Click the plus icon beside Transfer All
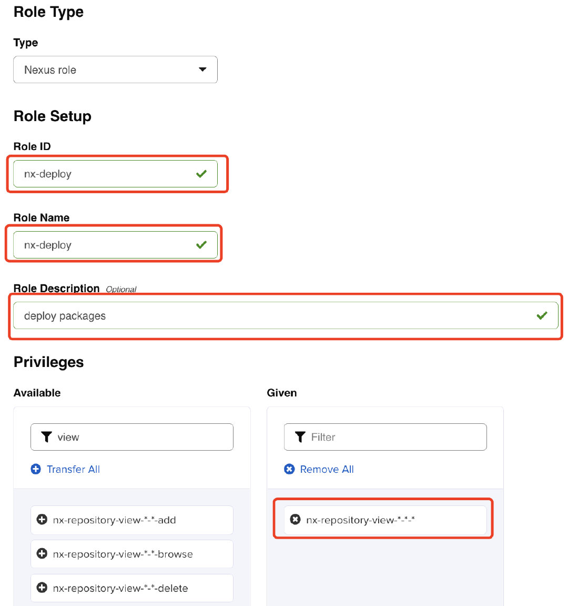Screen dimensions: 568x606 tap(36, 469)
